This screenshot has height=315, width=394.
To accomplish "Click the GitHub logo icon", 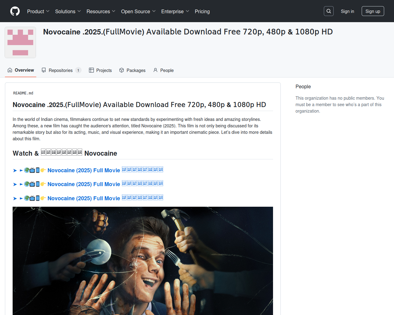I will pos(15,11).
